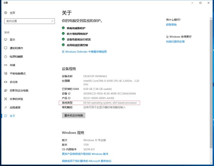The image size is (214, 166).
Task: Open 主页 in the sidebar
Action: coord(12,13)
